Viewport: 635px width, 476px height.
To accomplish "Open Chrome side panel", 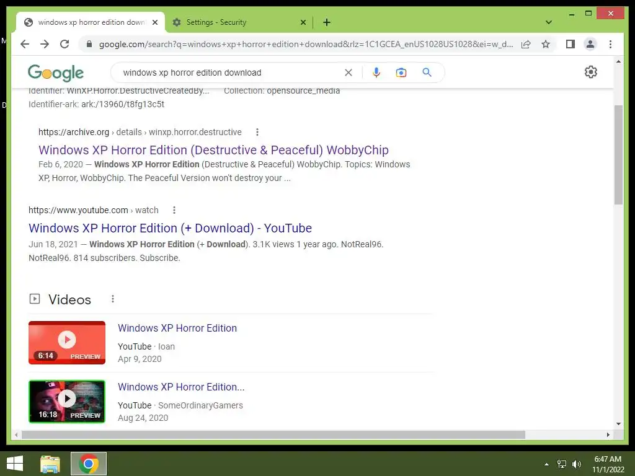I will click(x=571, y=44).
